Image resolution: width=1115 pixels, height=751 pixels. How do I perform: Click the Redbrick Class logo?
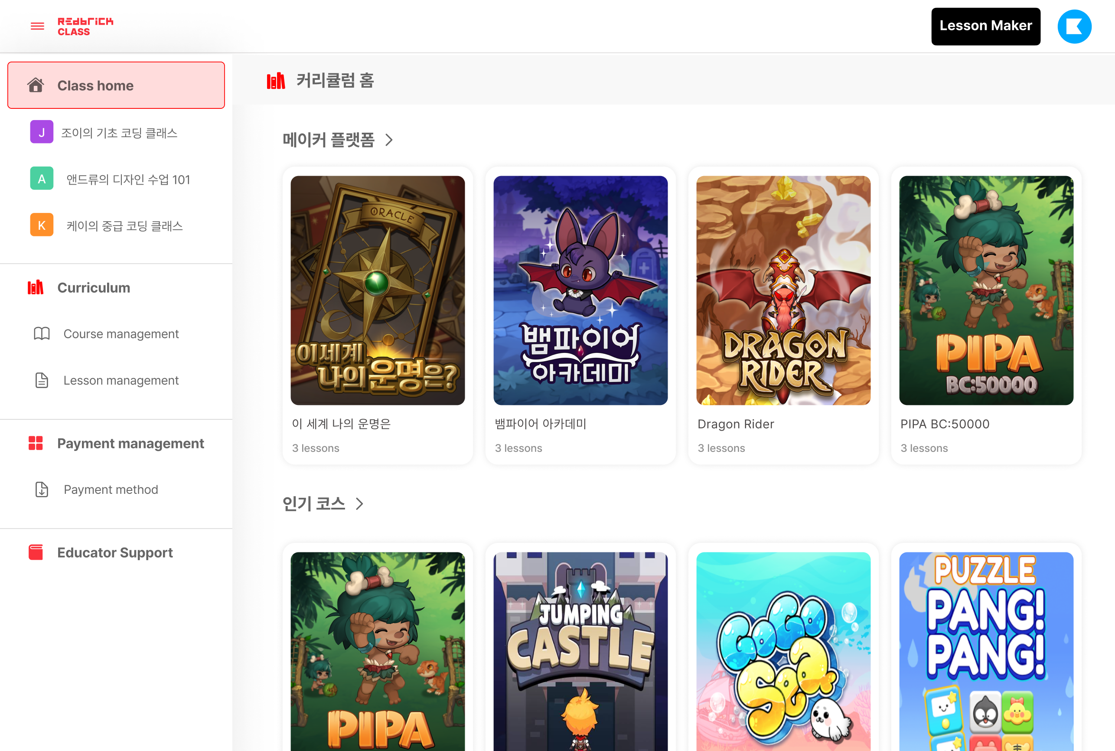pos(85,26)
